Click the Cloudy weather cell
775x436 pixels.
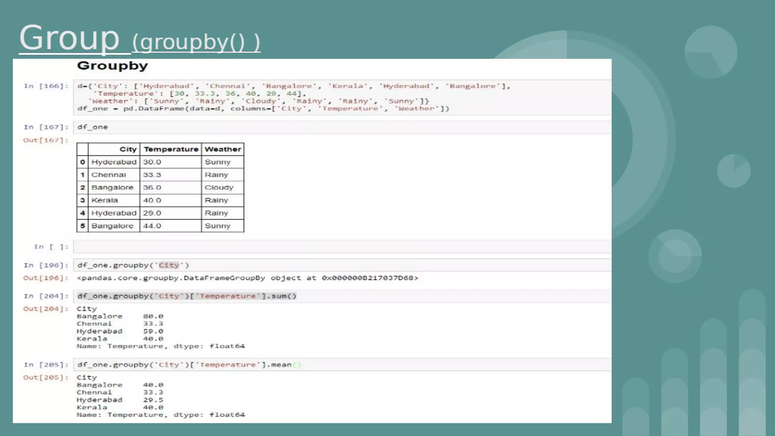pyautogui.click(x=219, y=188)
